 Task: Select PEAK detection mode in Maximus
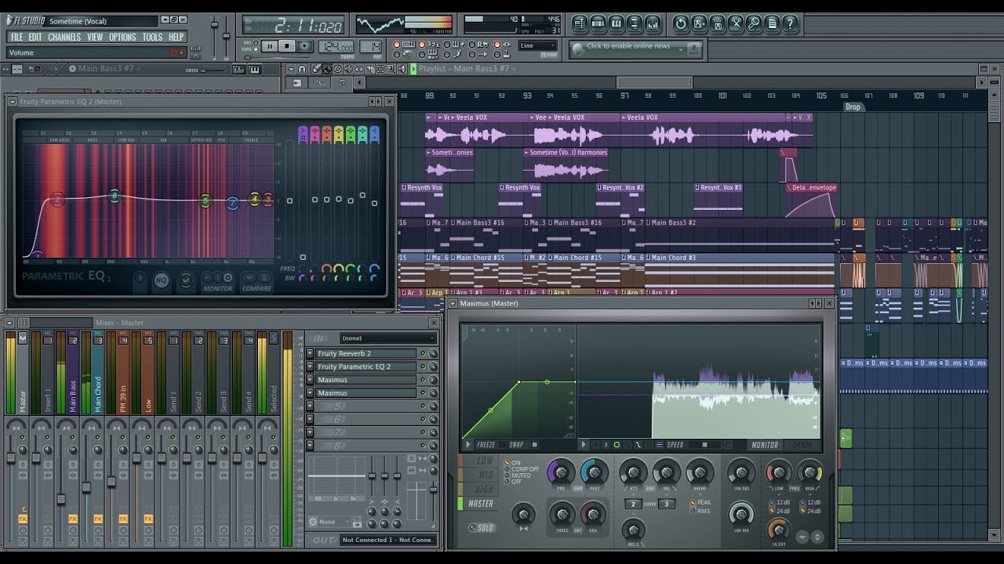point(701,503)
